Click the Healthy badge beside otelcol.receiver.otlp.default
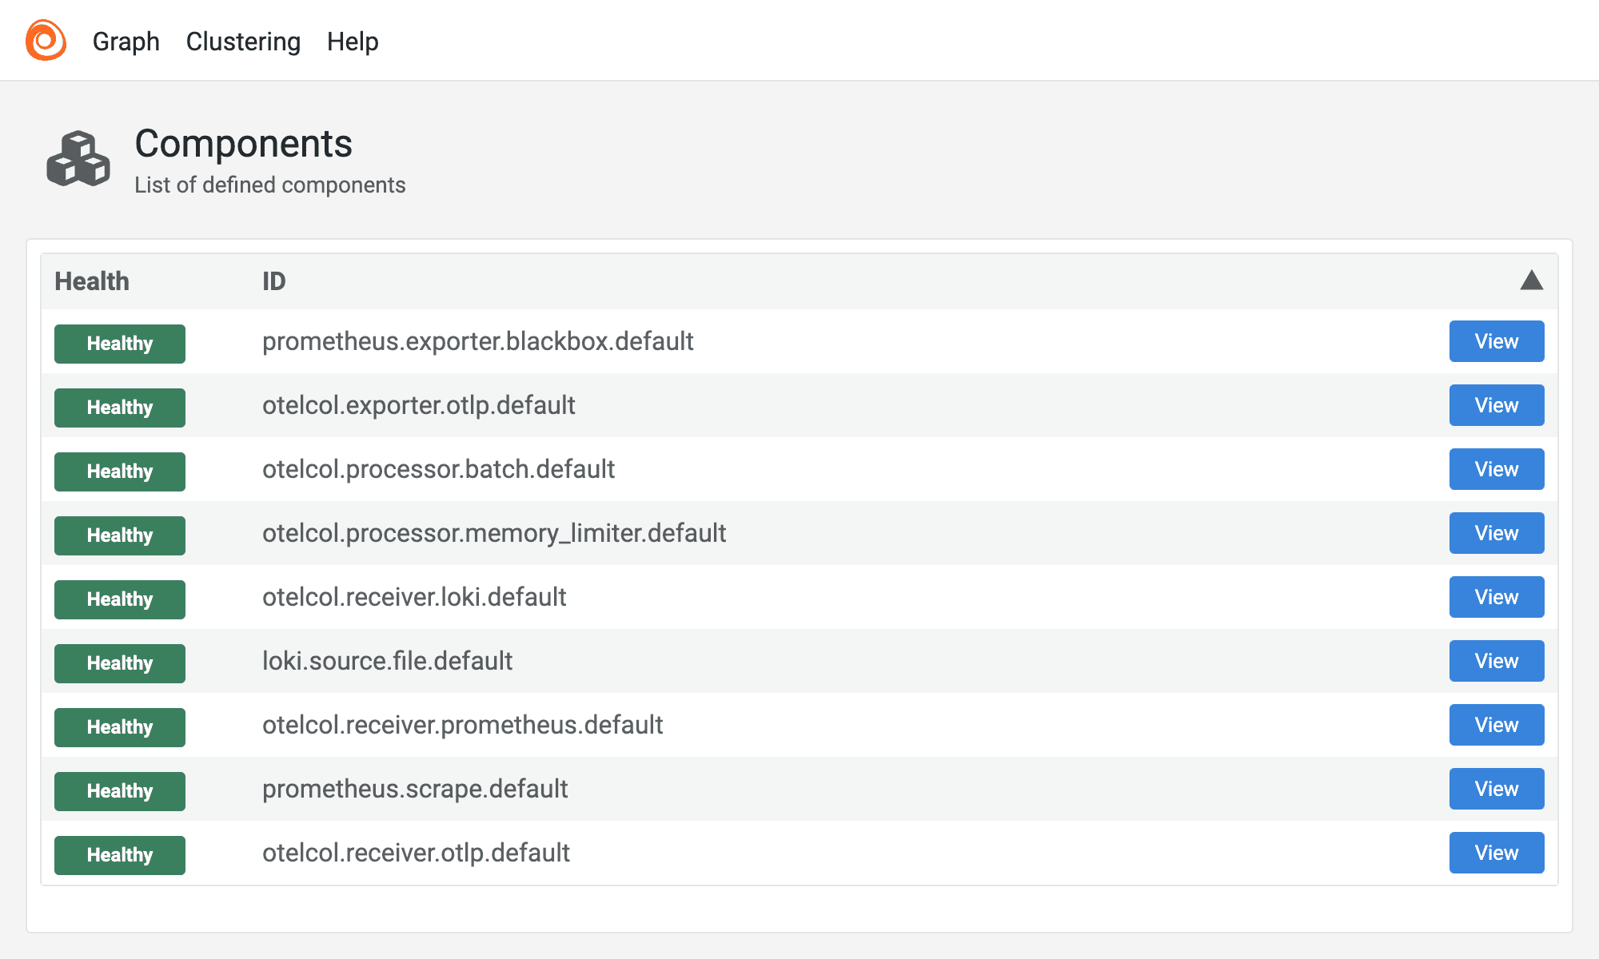This screenshot has height=959, width=1599. (x=119, y=854)
